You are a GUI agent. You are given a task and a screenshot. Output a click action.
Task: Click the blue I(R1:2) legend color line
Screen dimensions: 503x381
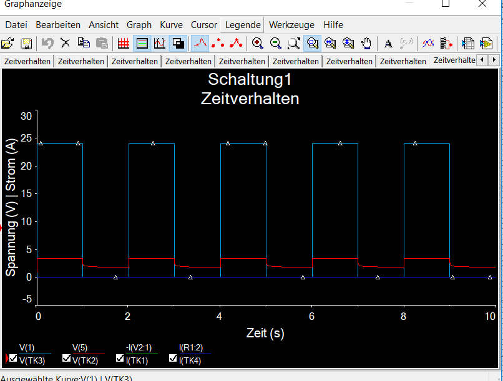(x=195, y=354)
